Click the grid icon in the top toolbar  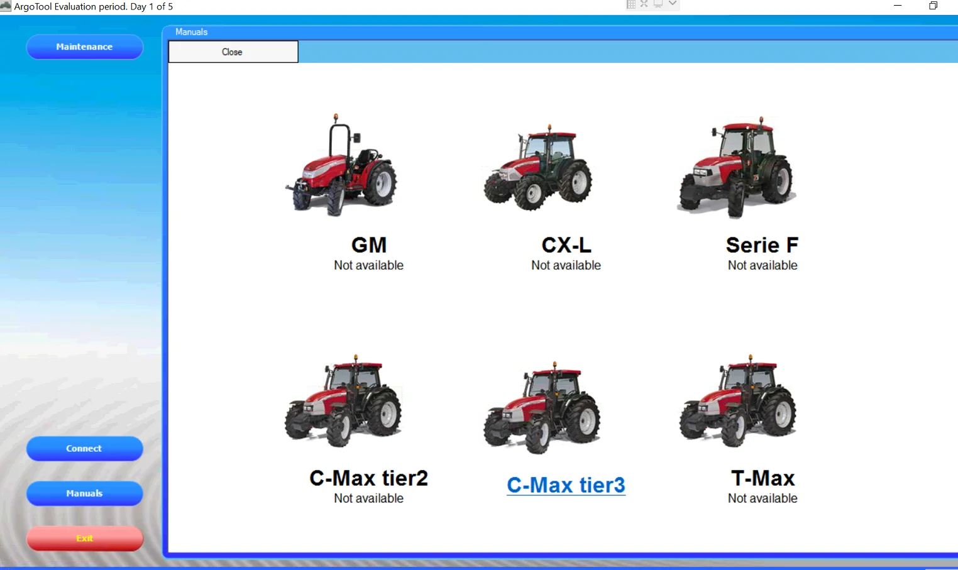tap(630, 4)
